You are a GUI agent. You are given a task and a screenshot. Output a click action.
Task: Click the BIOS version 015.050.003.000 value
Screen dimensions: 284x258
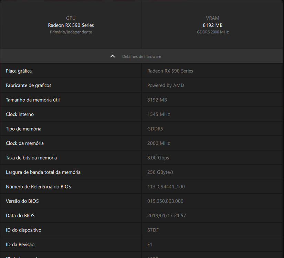(165, 201)
